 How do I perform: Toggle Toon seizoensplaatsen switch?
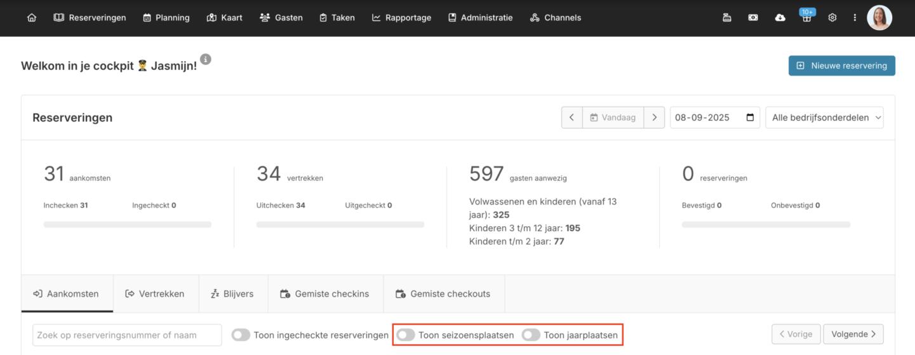point(406,335)
